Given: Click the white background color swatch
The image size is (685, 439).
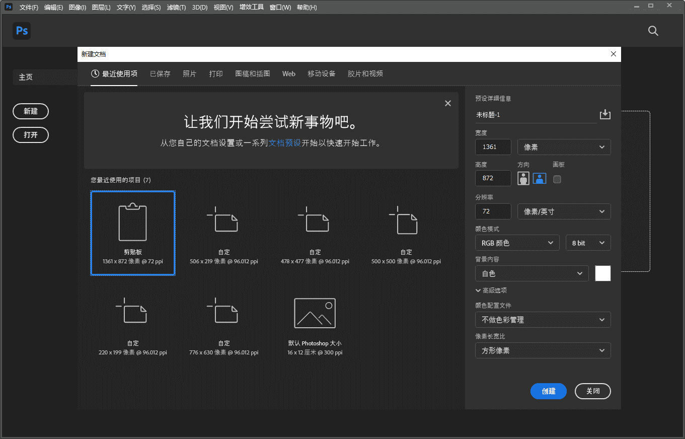Looking at the screenshot, I should point(602,273).
